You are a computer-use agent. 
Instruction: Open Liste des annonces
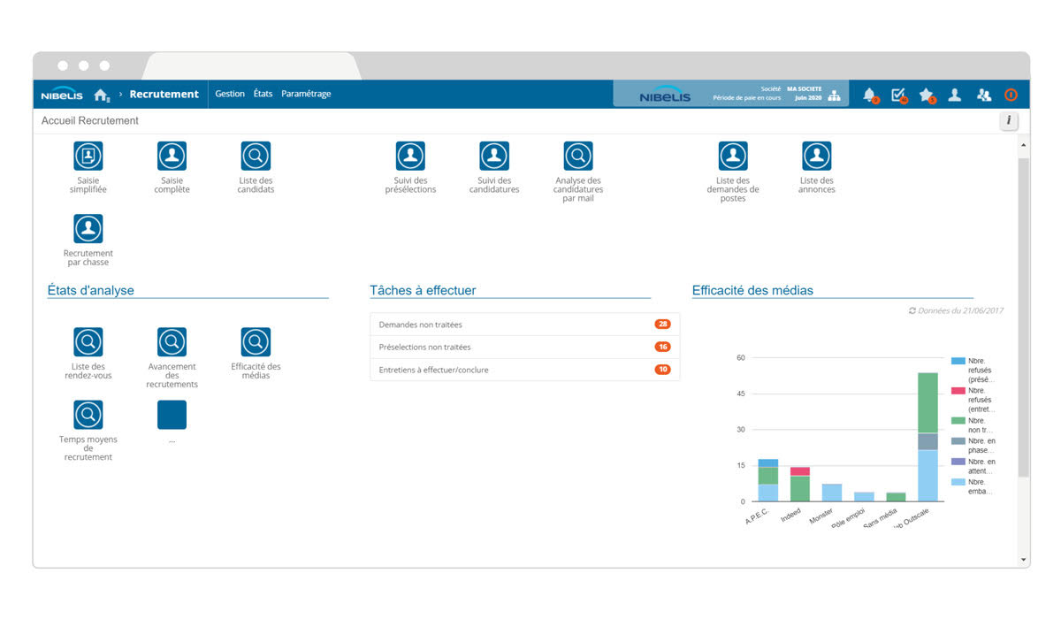(817, 157)
